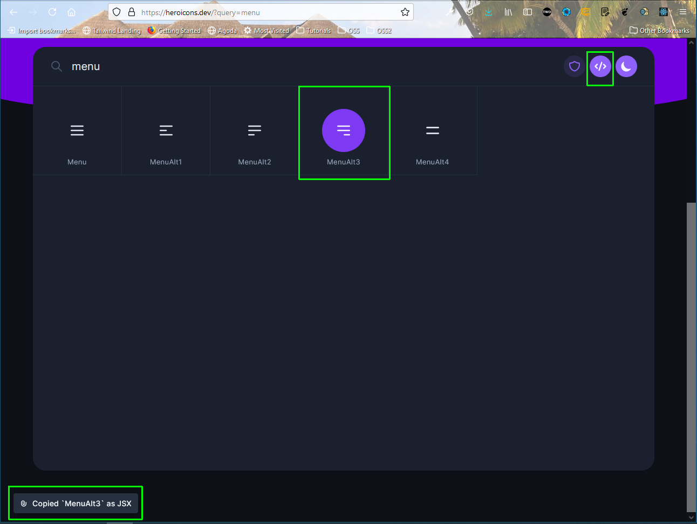Screen dimensions: 697x524
Task: Open browser downloads panel
Action: click(488, 12)
